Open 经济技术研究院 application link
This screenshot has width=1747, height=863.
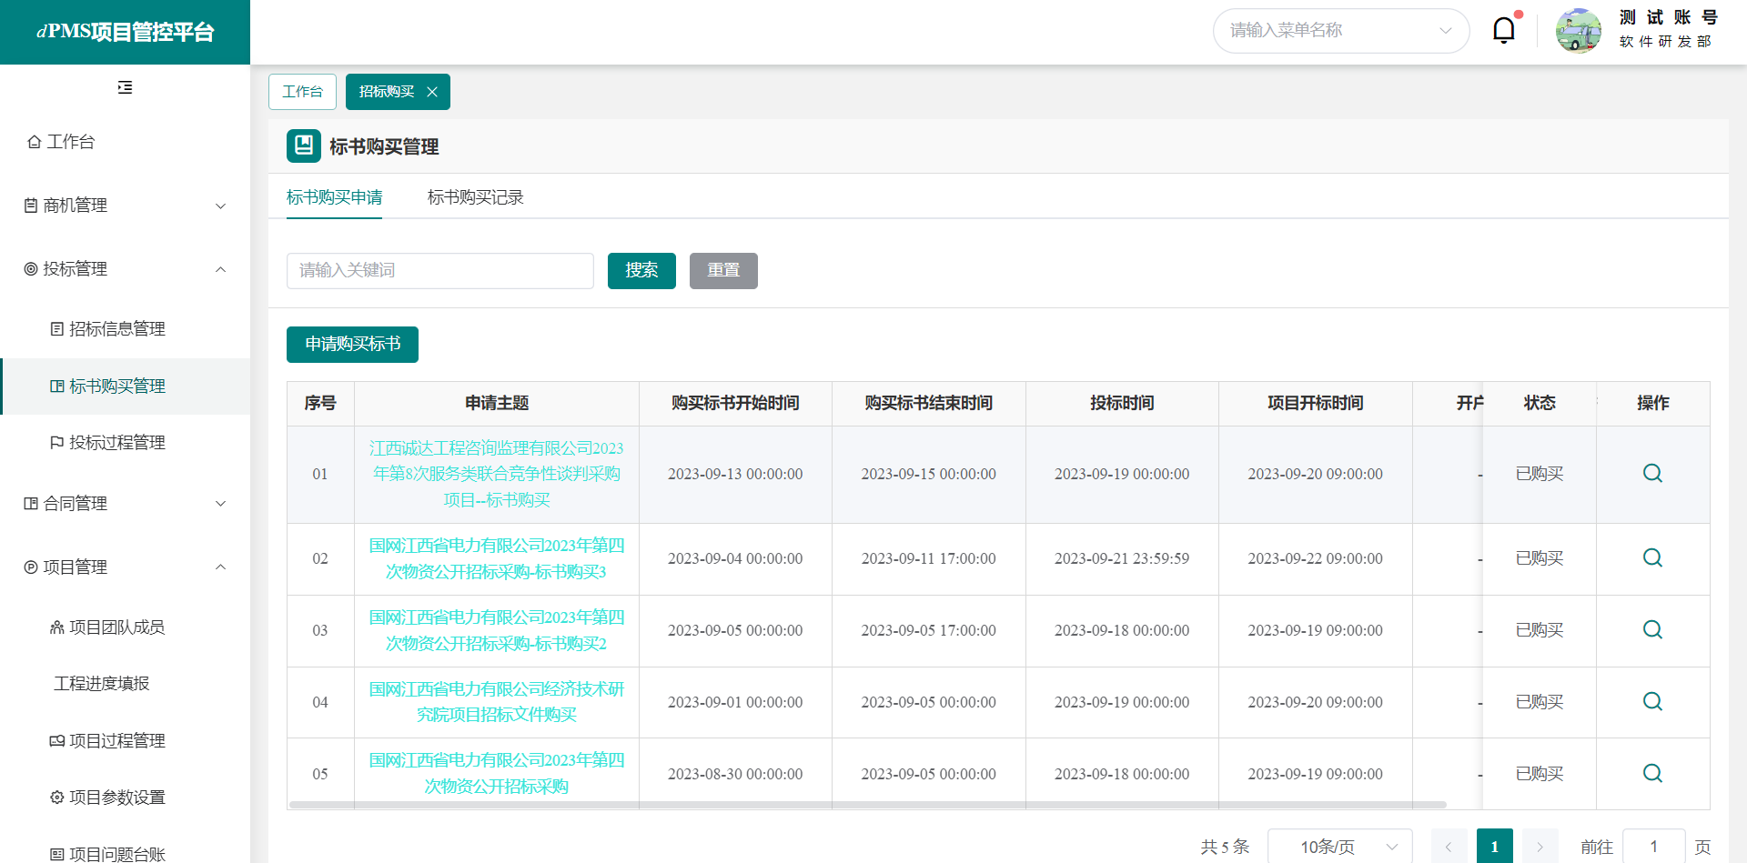[x=497, y=702]
